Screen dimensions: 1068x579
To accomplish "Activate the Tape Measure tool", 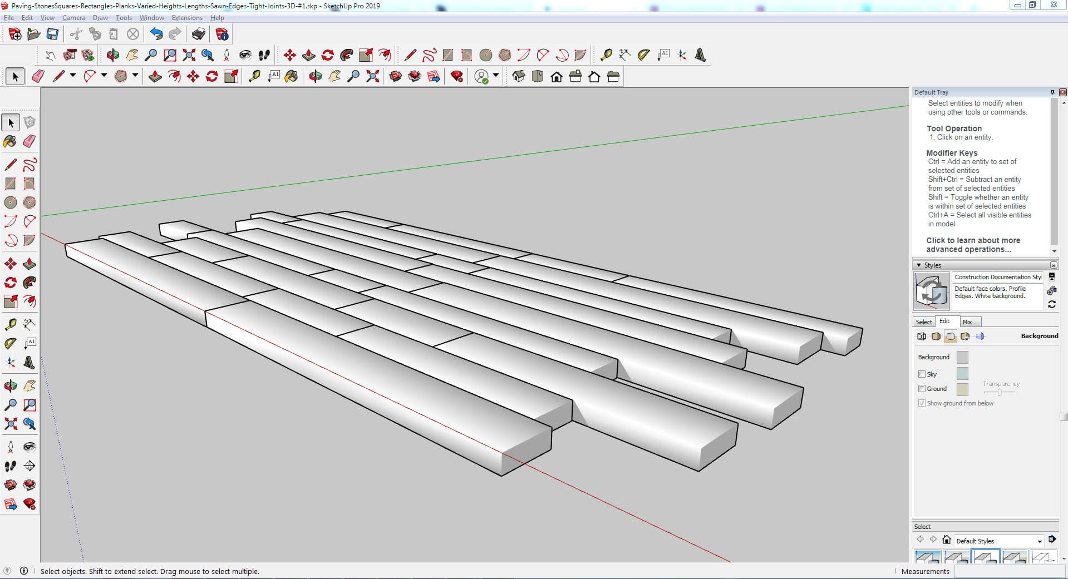I will tap(10, 324).
